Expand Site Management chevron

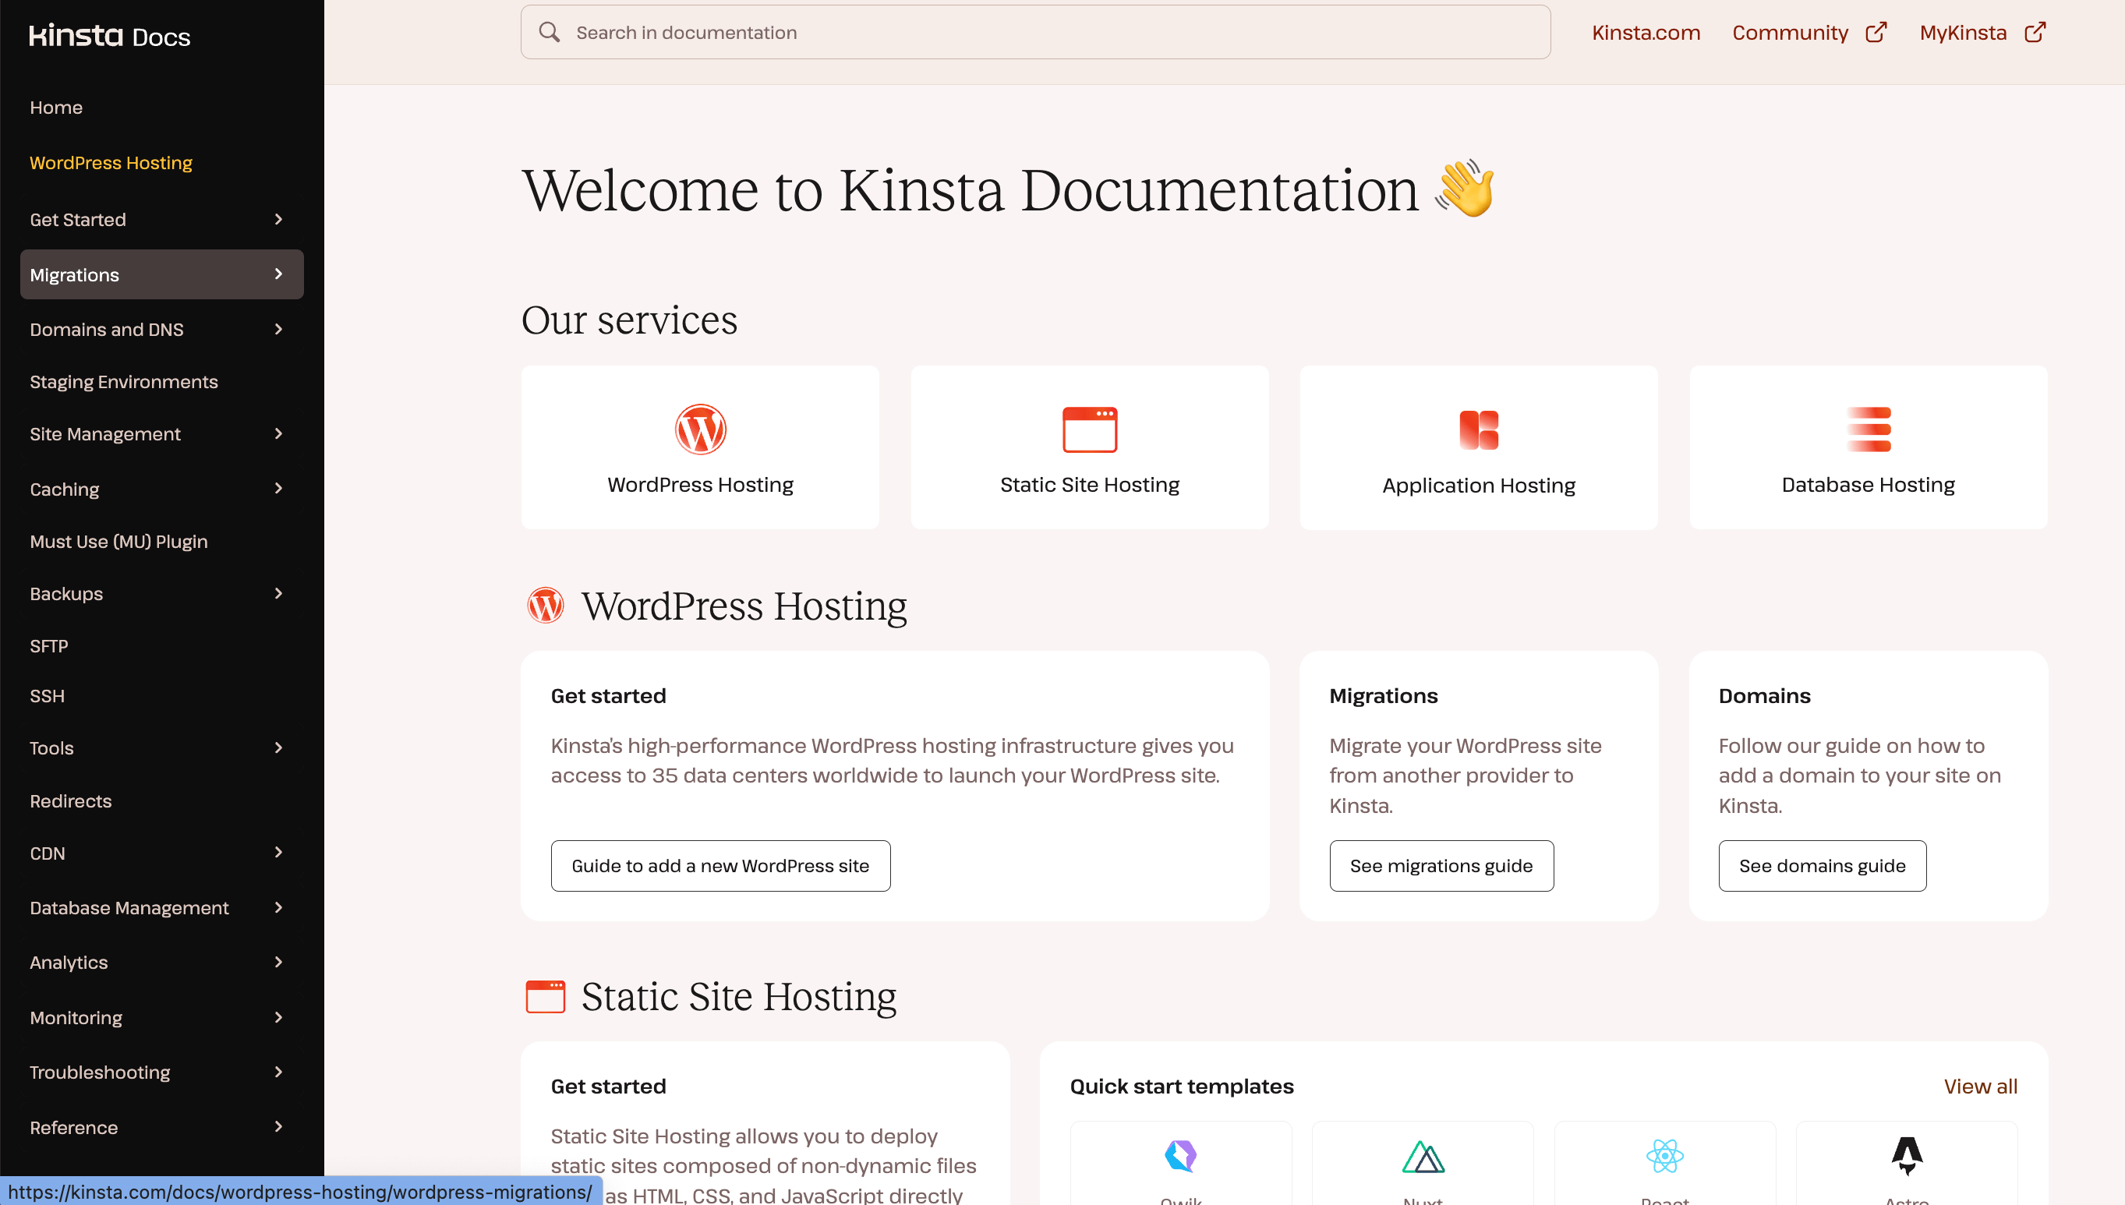point(279,433)
